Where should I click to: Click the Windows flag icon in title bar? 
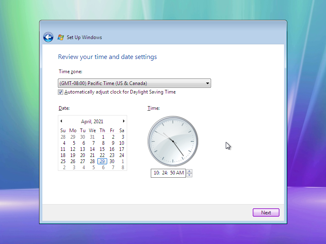point(60,37)
